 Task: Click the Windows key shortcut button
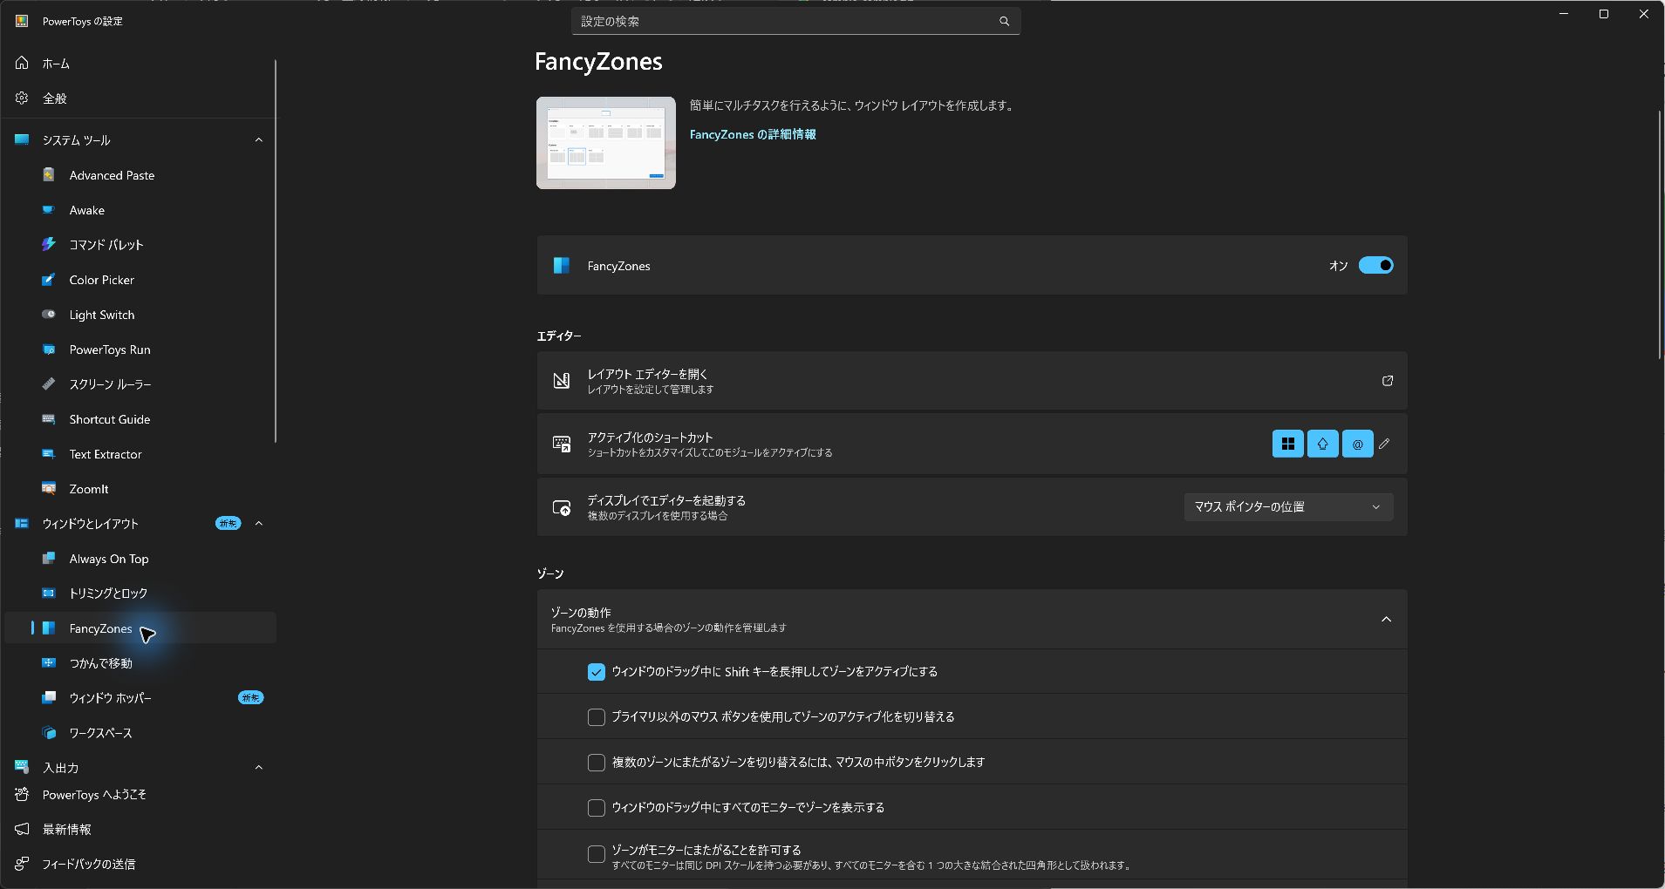click(1287, 444)
